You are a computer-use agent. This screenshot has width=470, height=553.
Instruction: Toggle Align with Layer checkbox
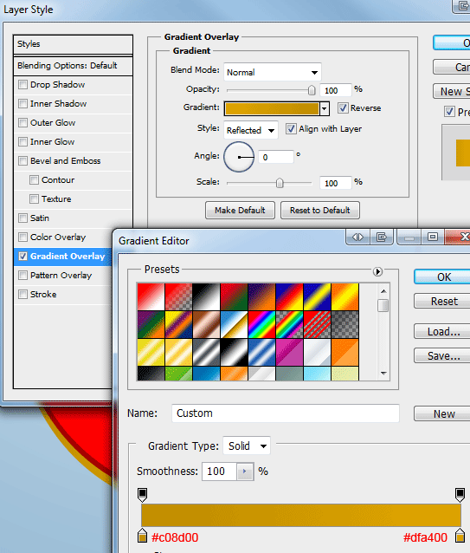[x=291, y=129]
